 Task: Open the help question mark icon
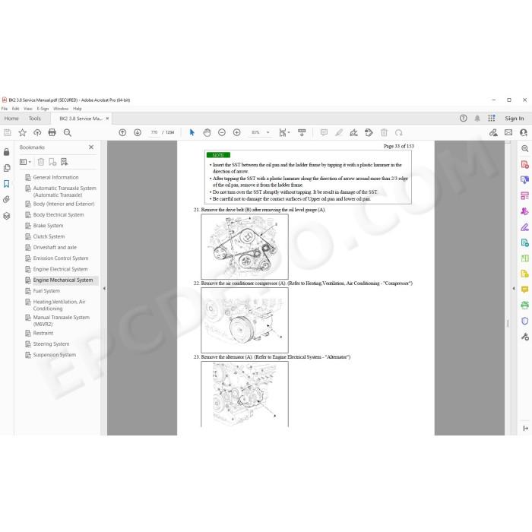[463, 119]
